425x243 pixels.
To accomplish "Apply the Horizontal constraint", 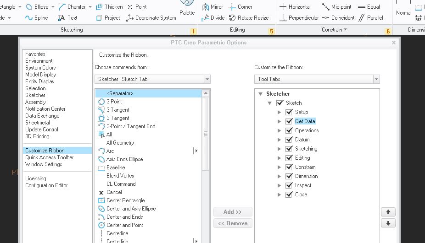I will tap(295, 7).
